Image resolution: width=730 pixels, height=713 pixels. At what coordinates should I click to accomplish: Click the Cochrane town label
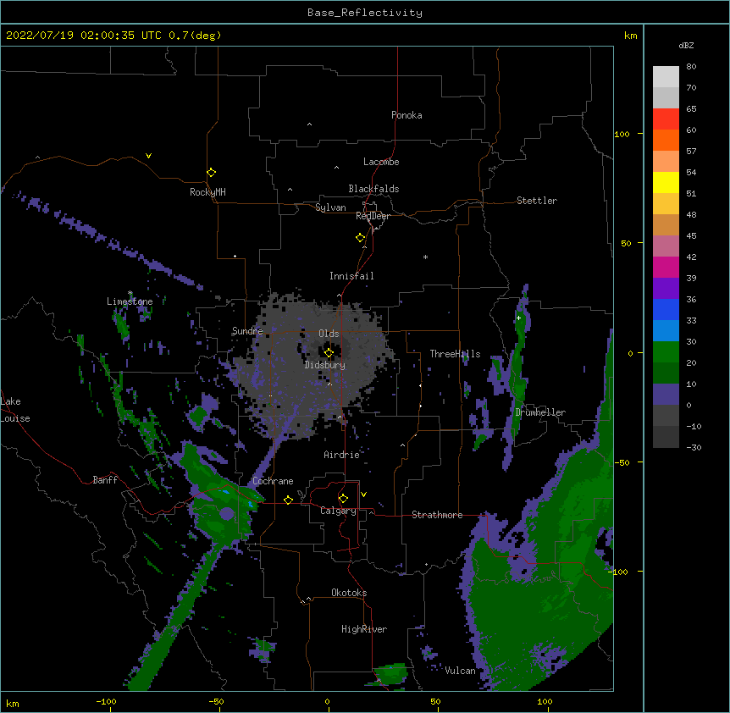click(x=273, y=481)
